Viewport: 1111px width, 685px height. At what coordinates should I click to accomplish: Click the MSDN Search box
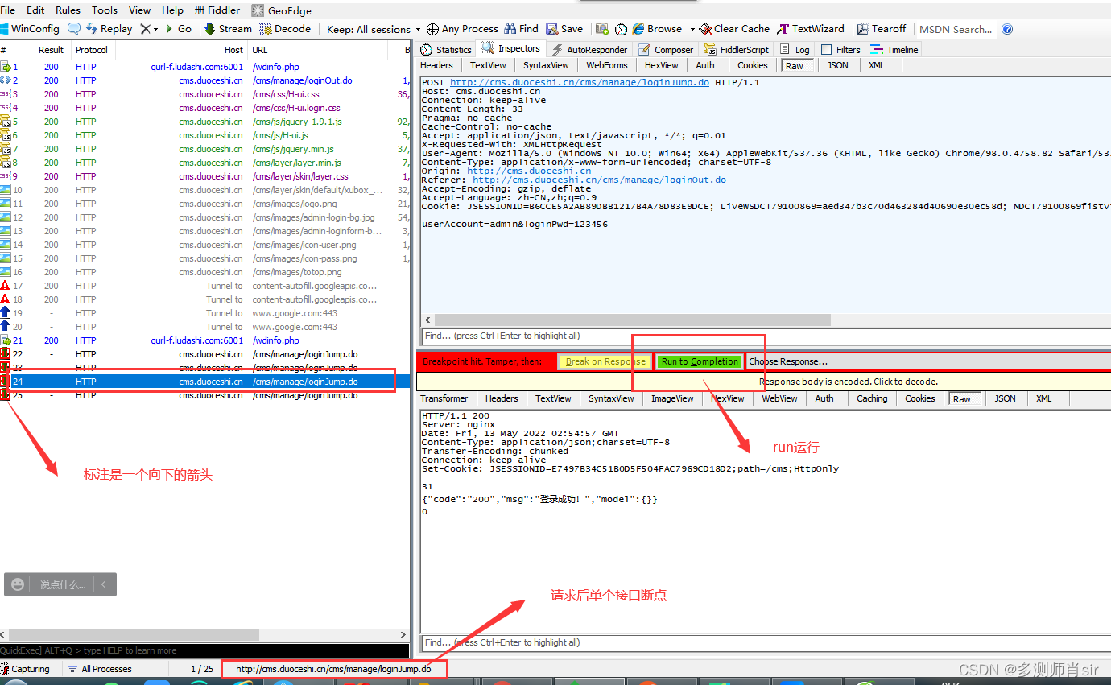tap(956, 29)
